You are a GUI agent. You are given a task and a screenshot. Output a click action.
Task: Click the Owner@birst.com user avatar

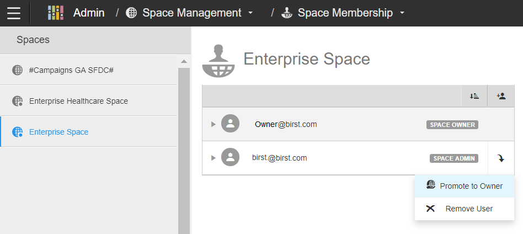[230, 124]
